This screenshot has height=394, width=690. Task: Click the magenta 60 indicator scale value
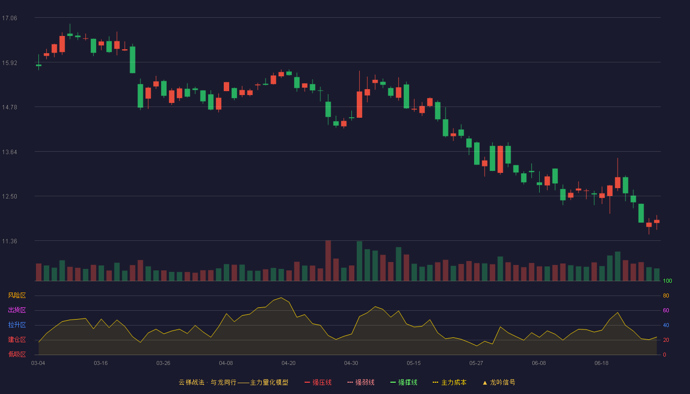point(666,311)
